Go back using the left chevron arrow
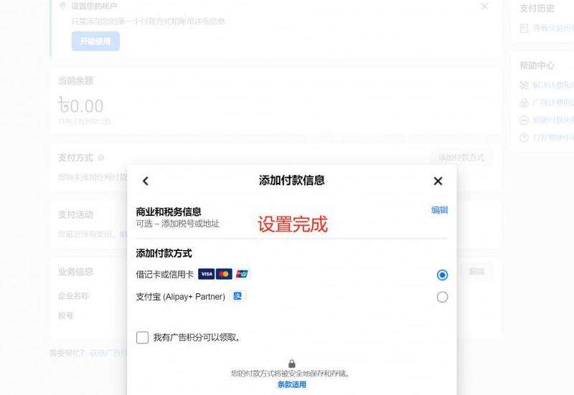574x395 pixels. (x=146, y=181)
